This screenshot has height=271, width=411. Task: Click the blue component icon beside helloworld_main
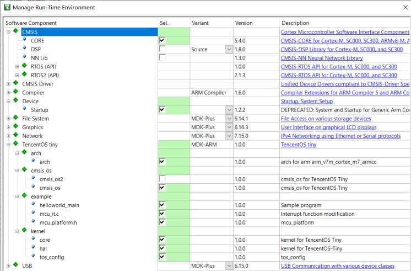pyautogui.click(x=33, y=204)
